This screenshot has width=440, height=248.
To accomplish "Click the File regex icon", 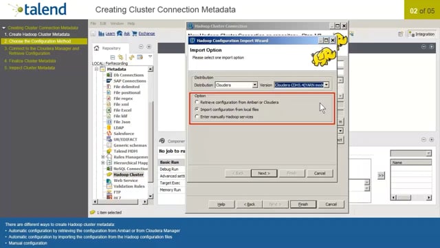I will pos(109,99).
